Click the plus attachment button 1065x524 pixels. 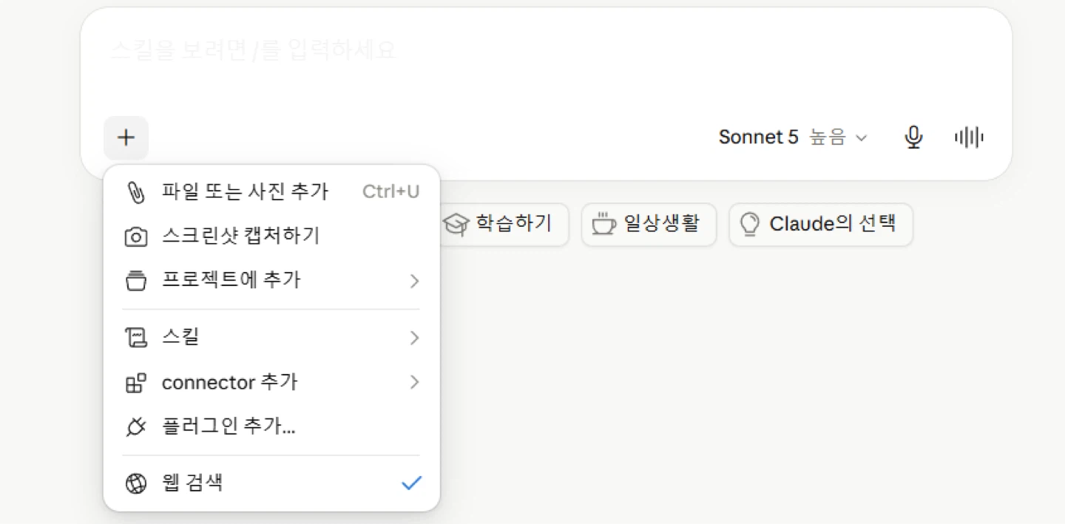[x=126, y=137]
